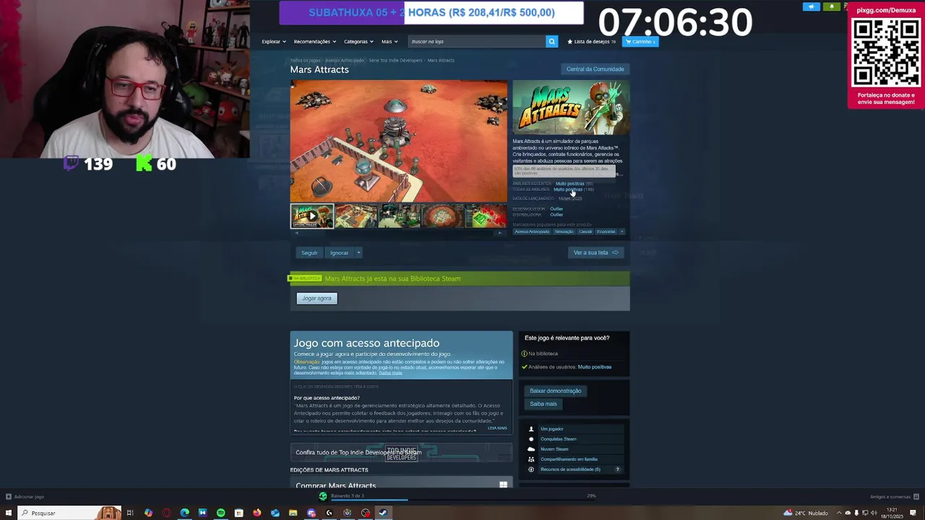Expand the Mais dropdown menu

390,41
